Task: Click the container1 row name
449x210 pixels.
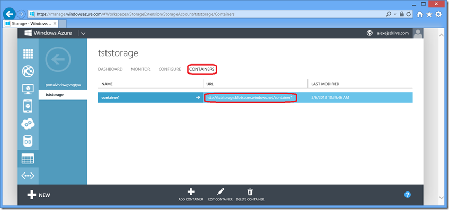Action: coord(111,97)
